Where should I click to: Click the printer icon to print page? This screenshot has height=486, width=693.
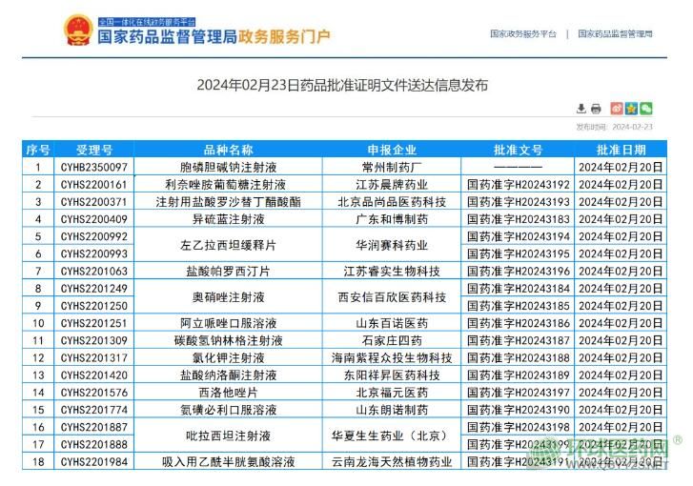tap(596, 109)
